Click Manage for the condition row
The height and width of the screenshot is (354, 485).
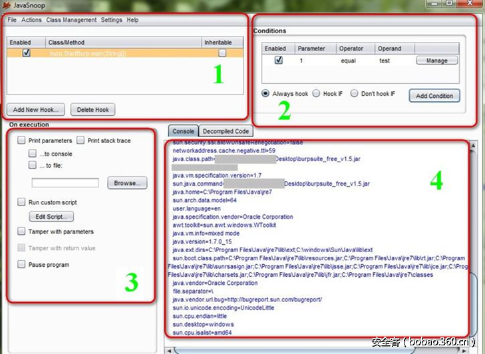pyautogui.click(x=436, y=61)
